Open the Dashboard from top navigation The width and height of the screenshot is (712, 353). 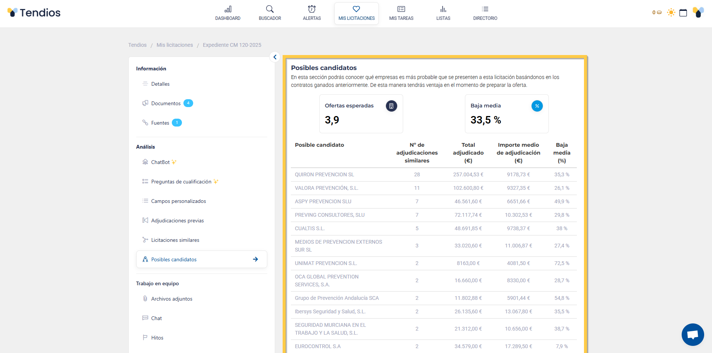tap(228, 13)
